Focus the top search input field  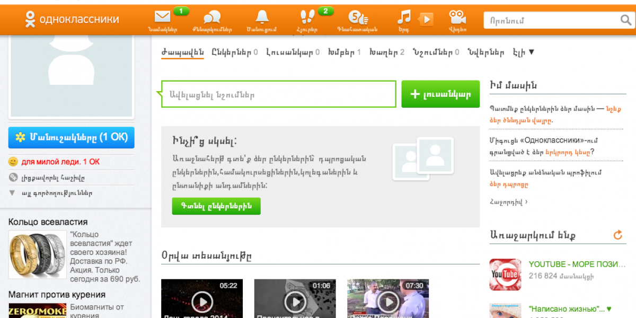point(552,20)
